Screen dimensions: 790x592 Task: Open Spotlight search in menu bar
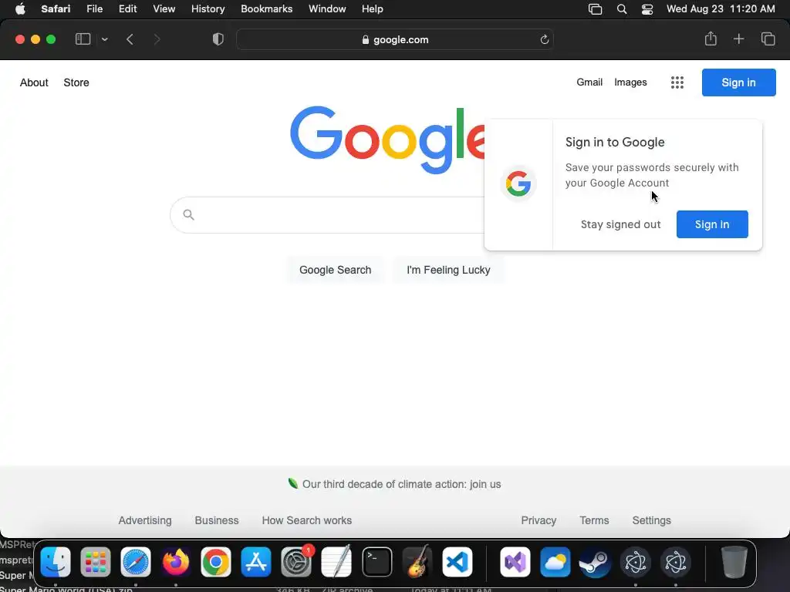pos(622,9)
